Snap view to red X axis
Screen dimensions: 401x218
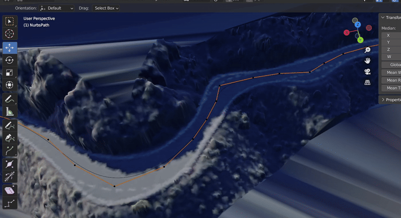[x=346, y=33]
